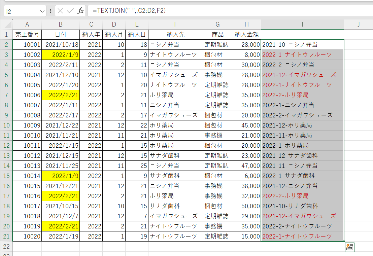Image resolution: width=373 pixels, height=256 pixels.
Task: Click amount cell 8,000
Action: 246,55
